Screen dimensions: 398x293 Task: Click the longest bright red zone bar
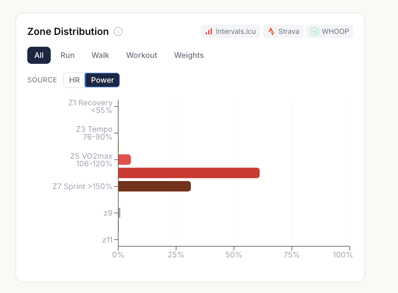pyautogui.click(x=189, y=173)
